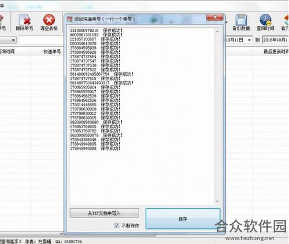Click the 2016年10月 end date field
The height and width of the screenshot is (244, 289).
276,40
